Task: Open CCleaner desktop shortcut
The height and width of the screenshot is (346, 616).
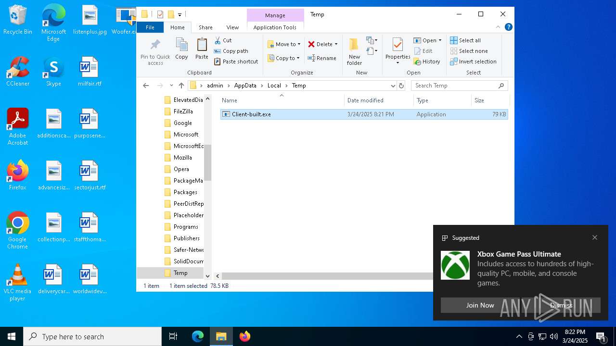Action: pos(18,72)
